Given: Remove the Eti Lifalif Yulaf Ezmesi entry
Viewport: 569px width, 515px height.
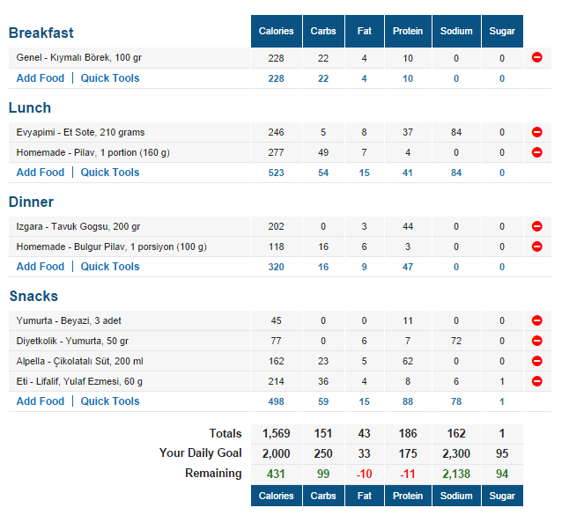Looking at the screenshot, I should [x=536, y=381].
